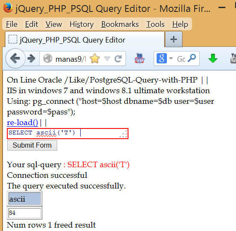Screen dimensions: 236x231
Task: Open the YouTube toolbar icon
Action: [x=140, y=58]
